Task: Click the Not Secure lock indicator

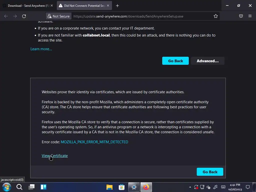Action: (58, 16)
